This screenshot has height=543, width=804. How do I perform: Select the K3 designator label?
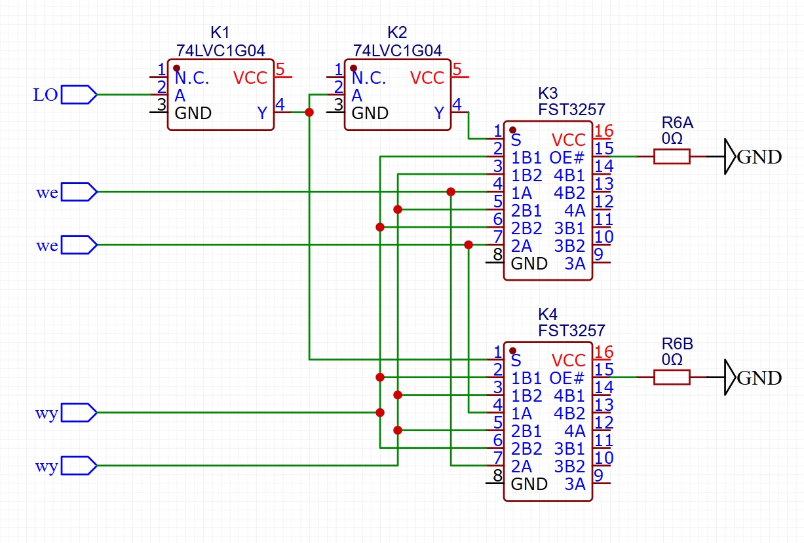547,92
